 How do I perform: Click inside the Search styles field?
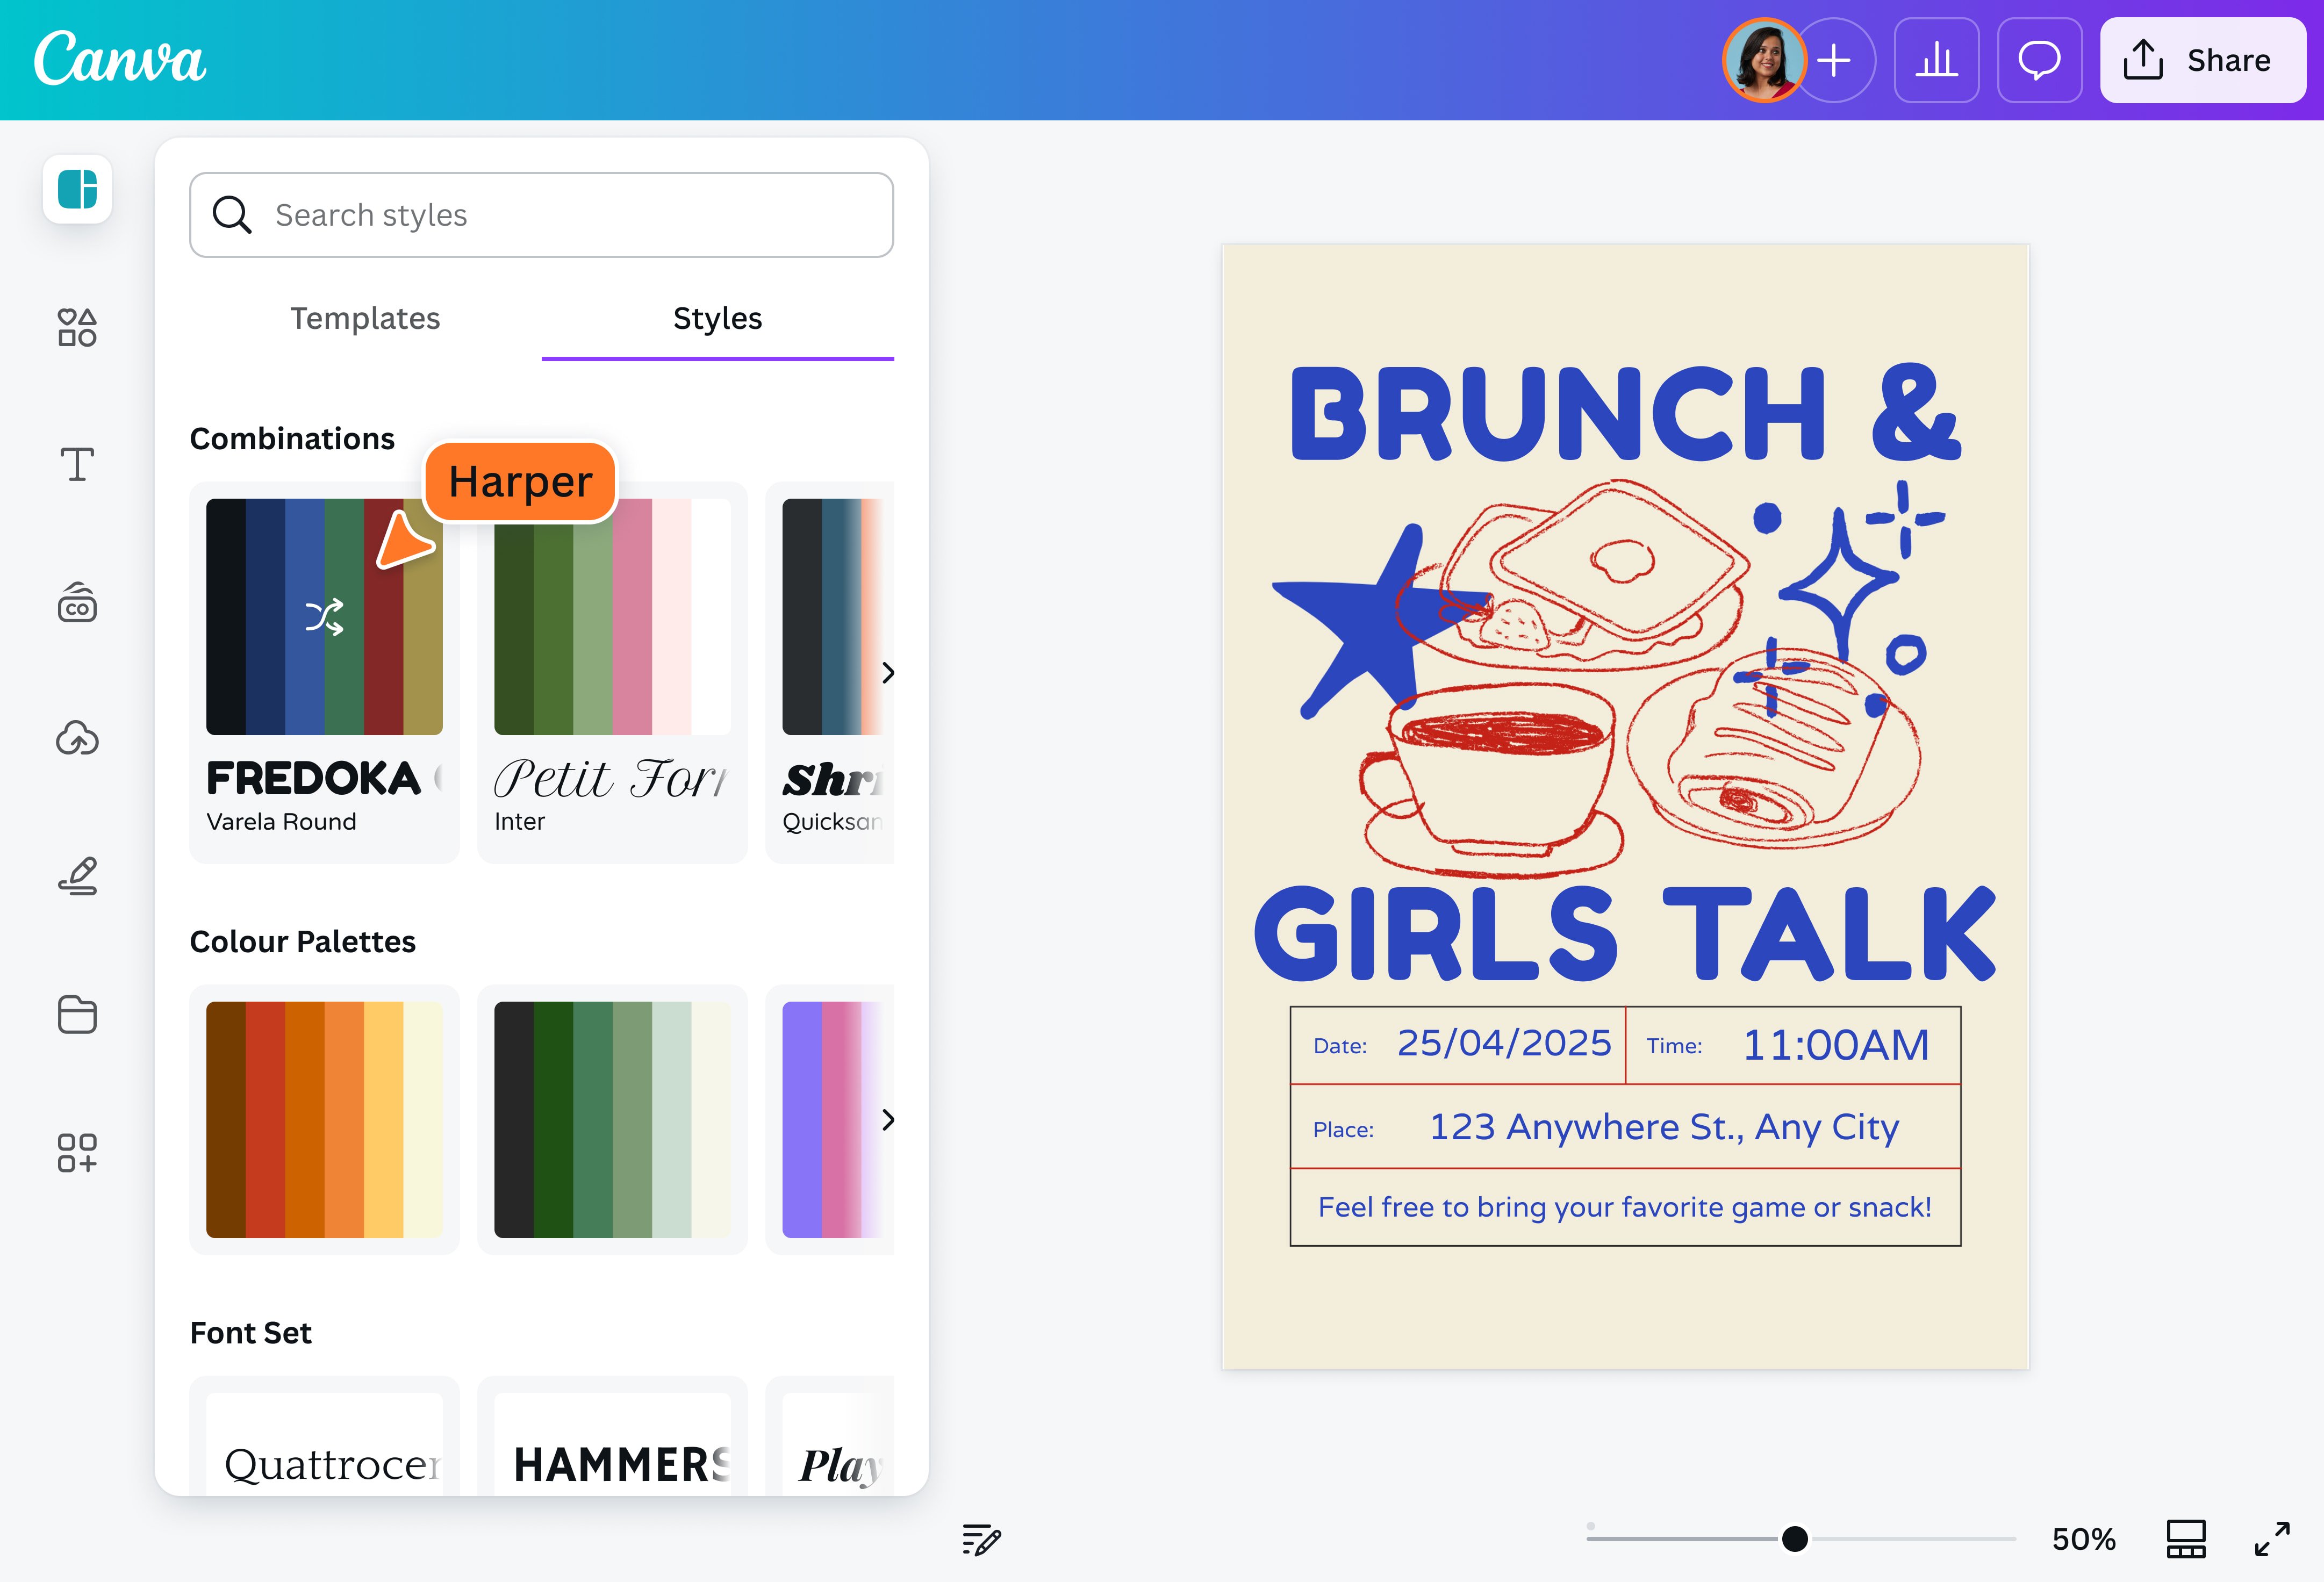tap(541, 215)
